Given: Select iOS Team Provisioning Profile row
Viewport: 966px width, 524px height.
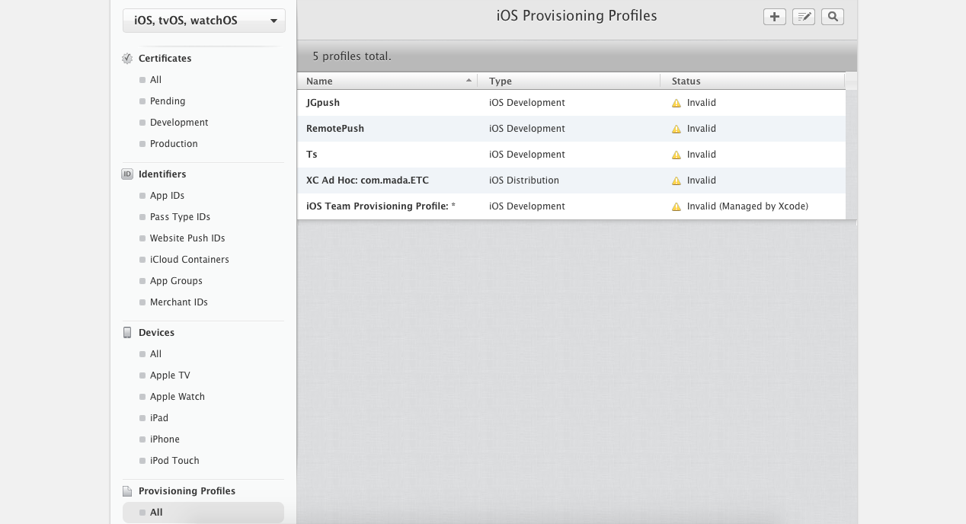Looking at the screenshot, I should click(x=380, y=206).
